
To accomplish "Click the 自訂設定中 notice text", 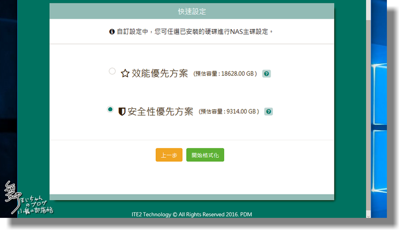I will (194, 32).
